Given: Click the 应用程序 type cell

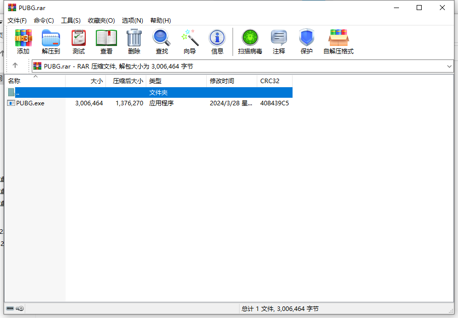Looking at the screenshot, I should 161,103.
